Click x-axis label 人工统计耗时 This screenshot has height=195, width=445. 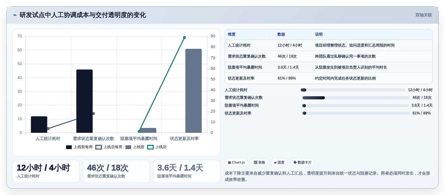(x=48, y=139)
